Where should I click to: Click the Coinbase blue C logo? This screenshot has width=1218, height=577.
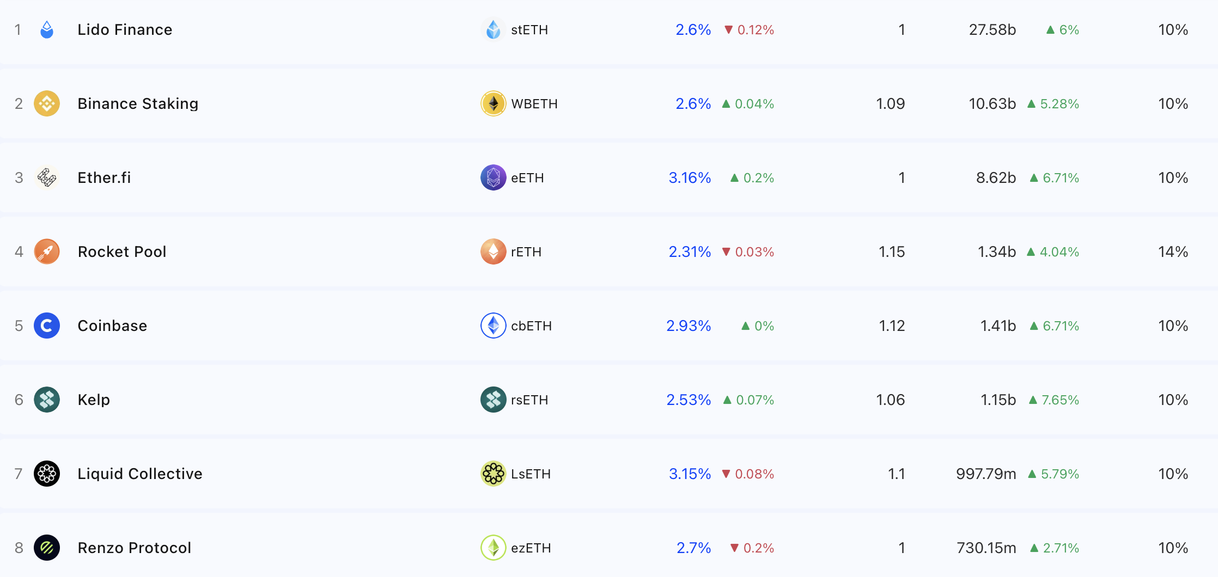[x=47, y=326]
